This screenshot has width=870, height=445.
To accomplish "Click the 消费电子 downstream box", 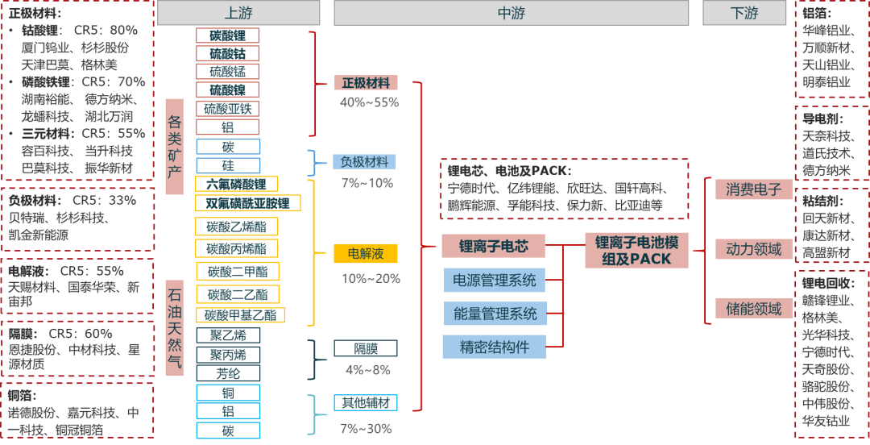I will pyautogui.click(x=754, y=189).
